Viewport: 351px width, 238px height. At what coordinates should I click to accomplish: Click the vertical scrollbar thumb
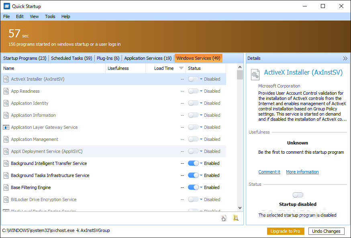pyautogui.click(x=240, y=75)
